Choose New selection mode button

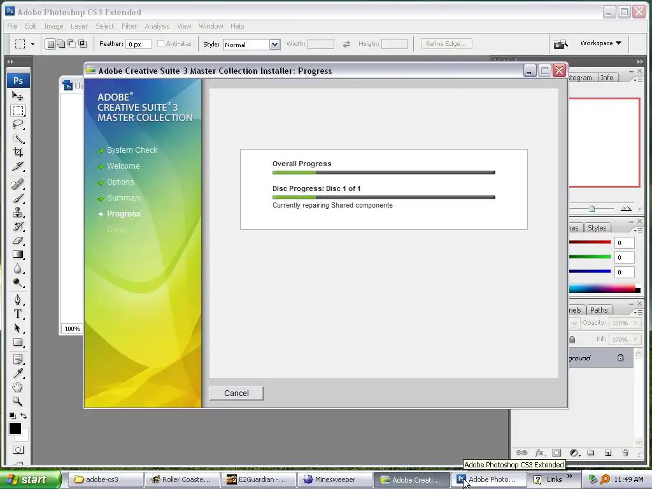pyautogui.click(x=50, y=44)
